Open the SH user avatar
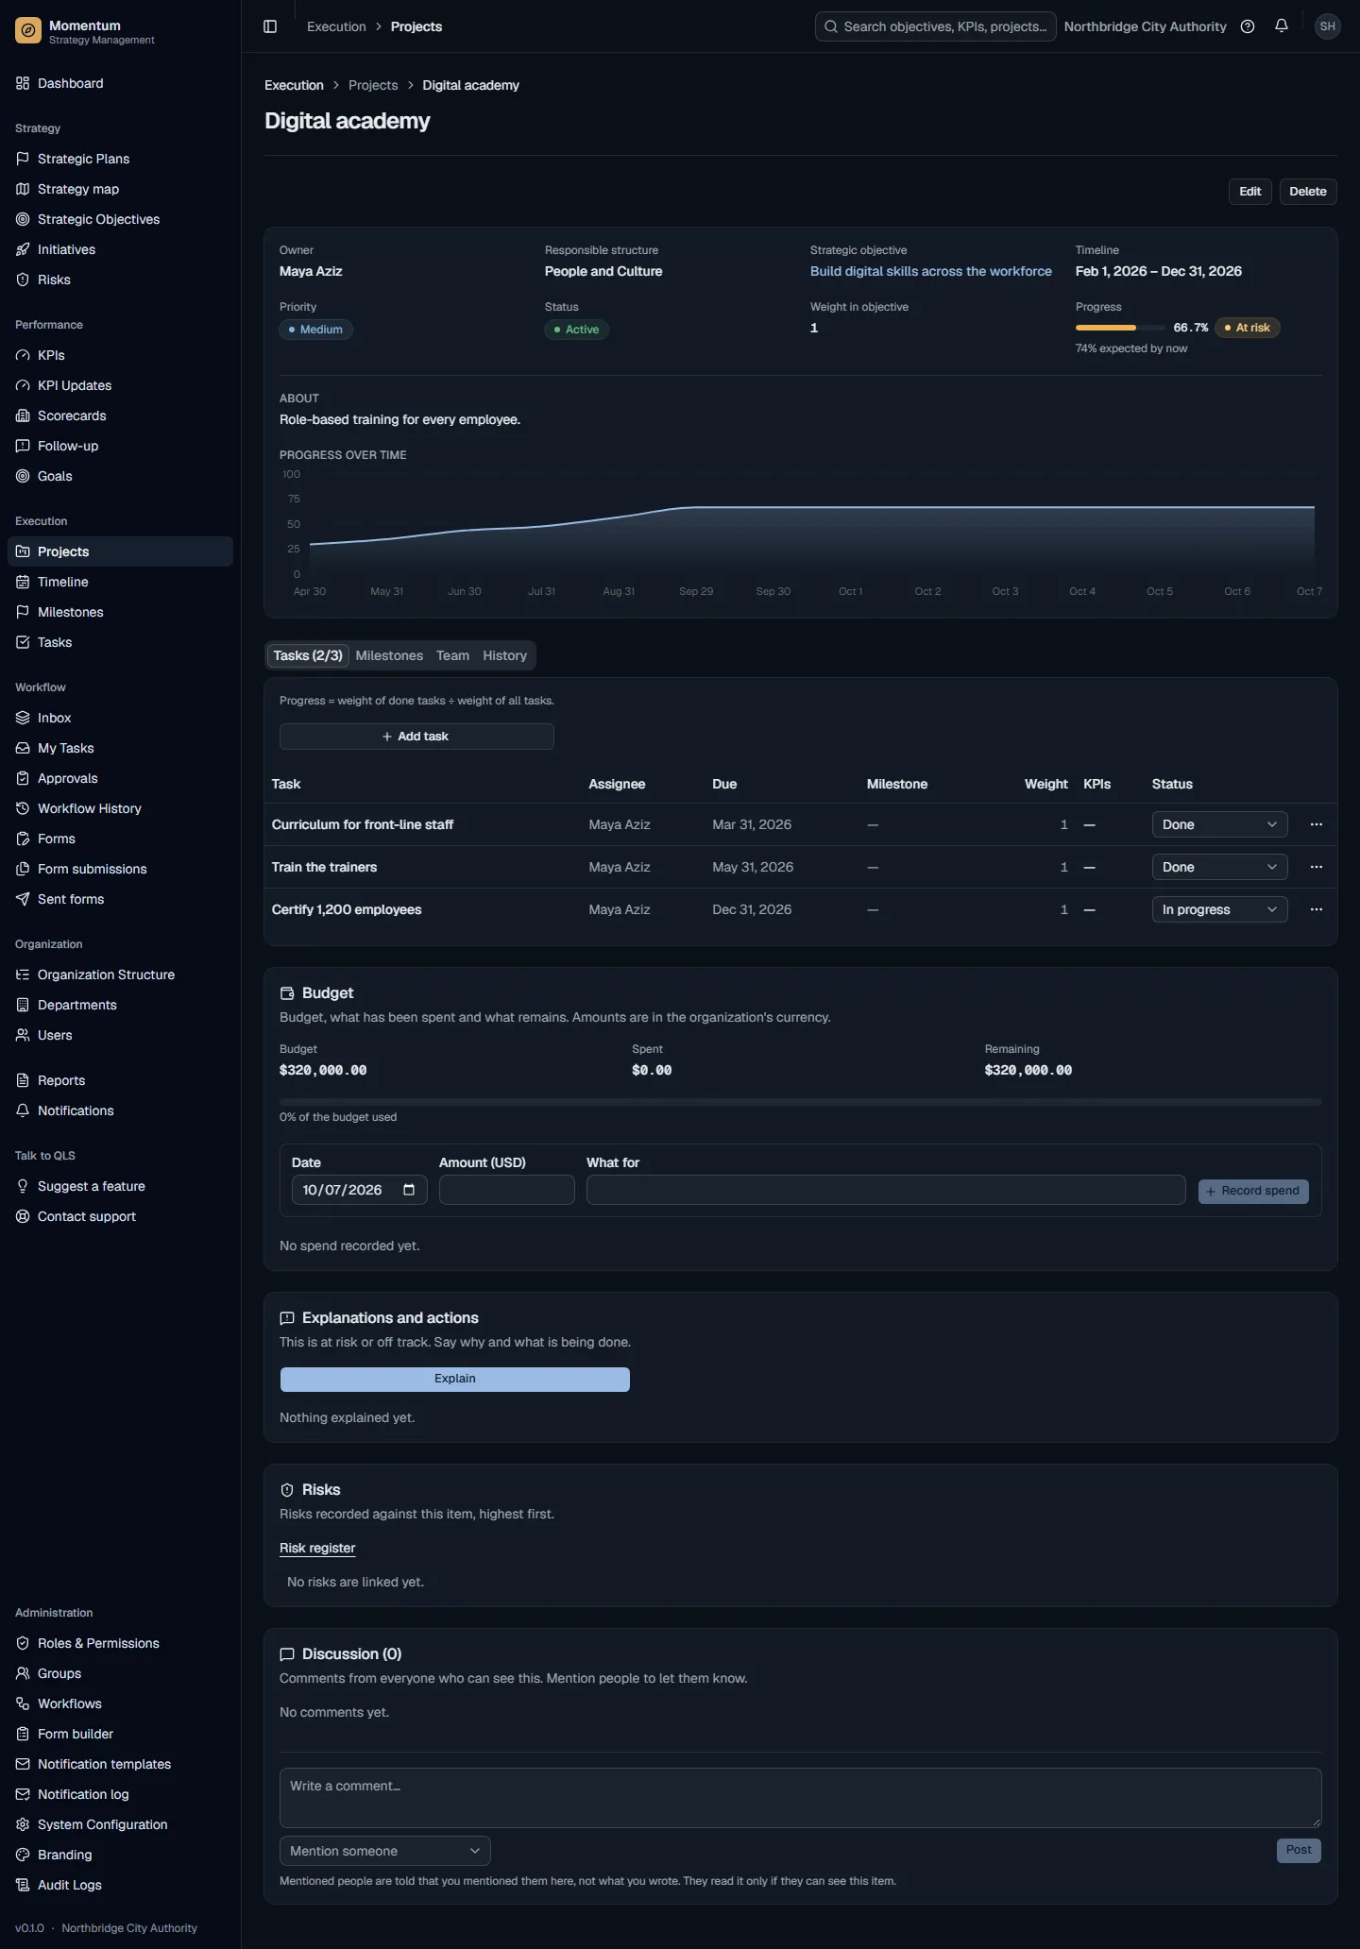The height and width of the screenshot is (1949, 1360). pyautogui.click(x=1328, y=26)
